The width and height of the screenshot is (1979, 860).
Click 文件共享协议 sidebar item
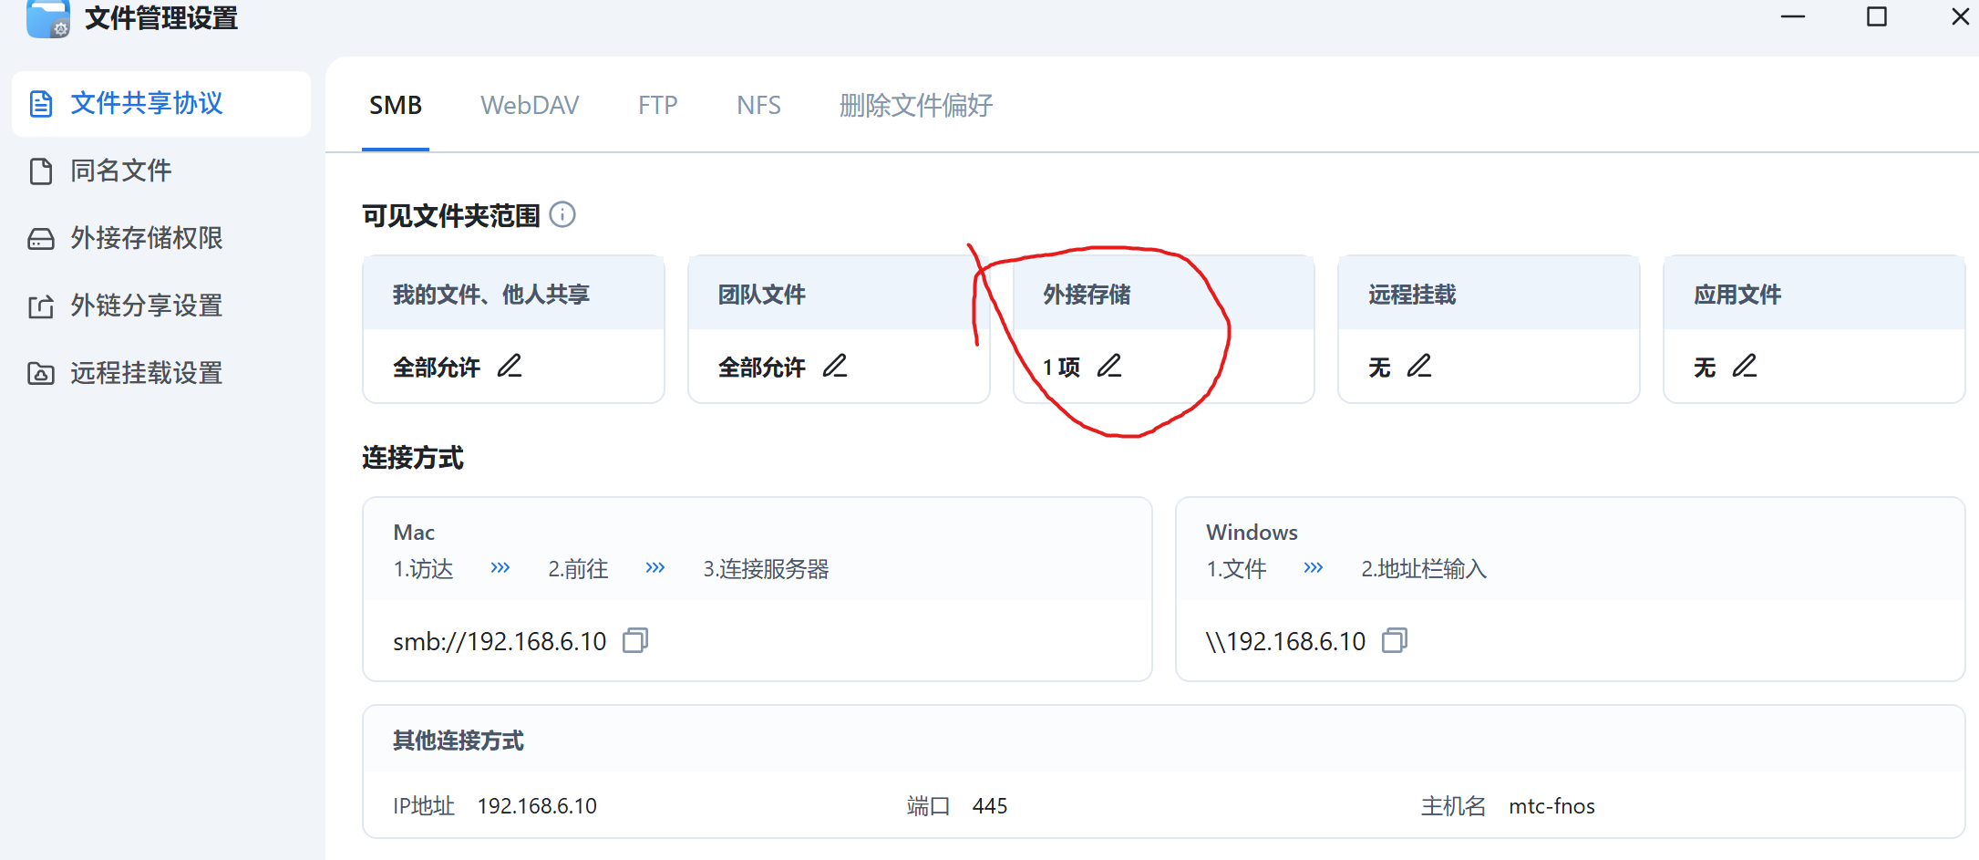146,103
